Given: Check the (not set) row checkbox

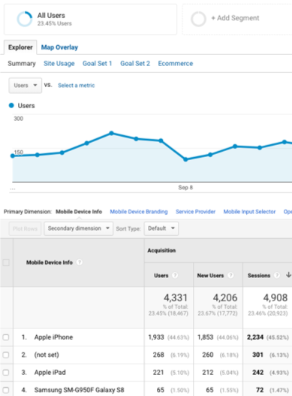Looking at the screenshot, I should 6,355.
